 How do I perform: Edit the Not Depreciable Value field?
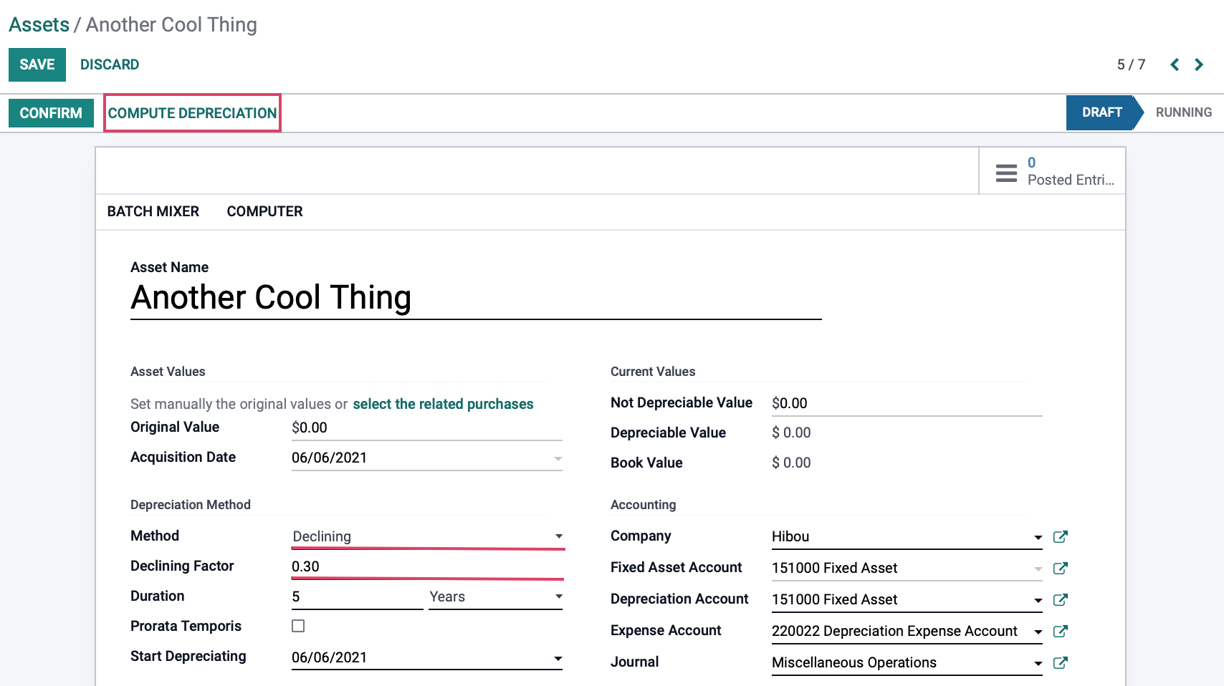pyautogui.click(x=907, y=403)
